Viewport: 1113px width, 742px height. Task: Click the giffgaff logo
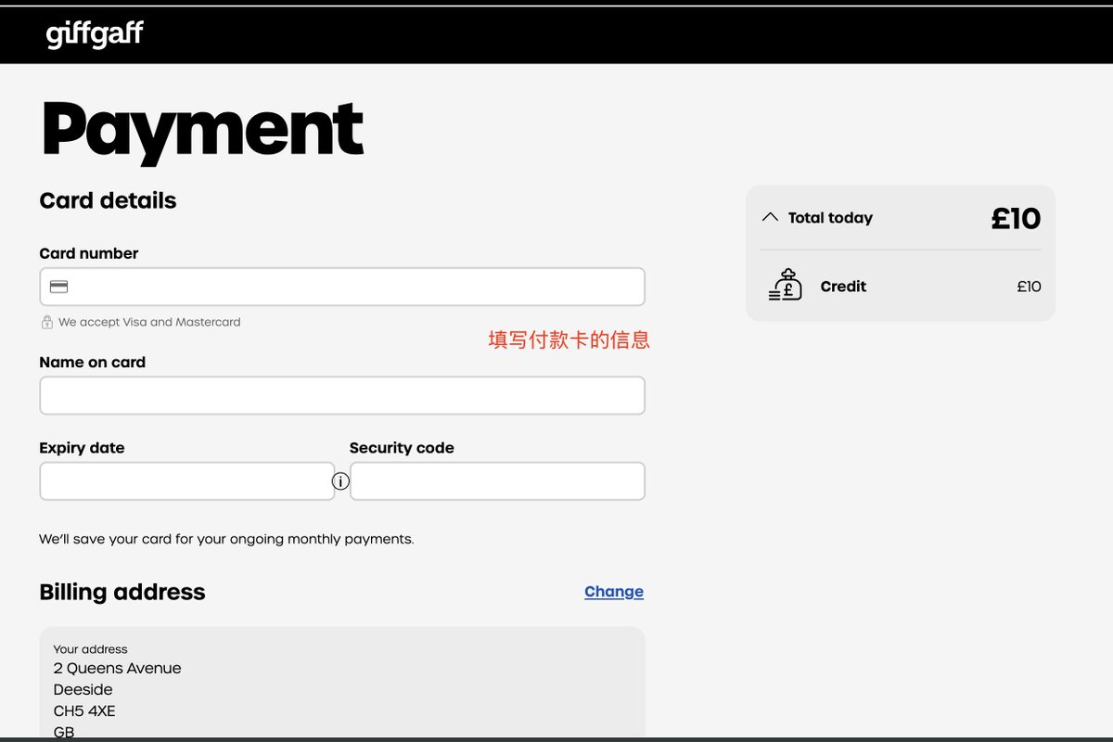95,35
